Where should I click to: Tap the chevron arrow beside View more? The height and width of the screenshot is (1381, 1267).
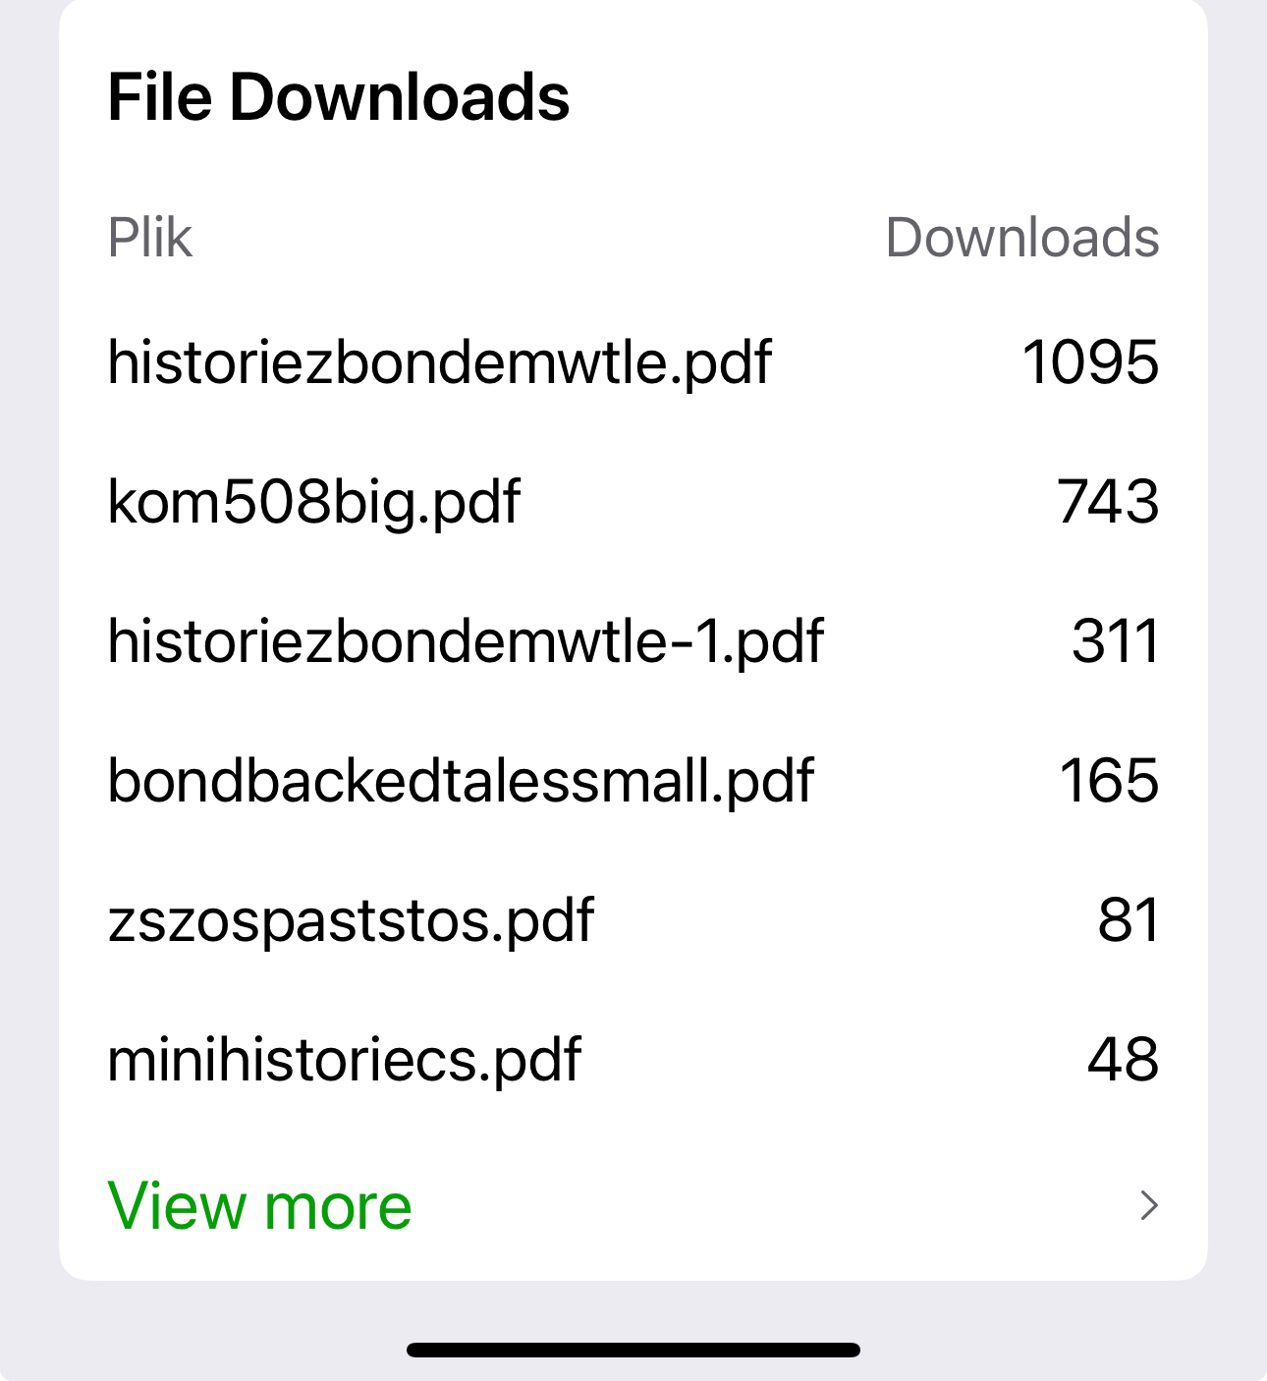click(x=1148, y=1205)
